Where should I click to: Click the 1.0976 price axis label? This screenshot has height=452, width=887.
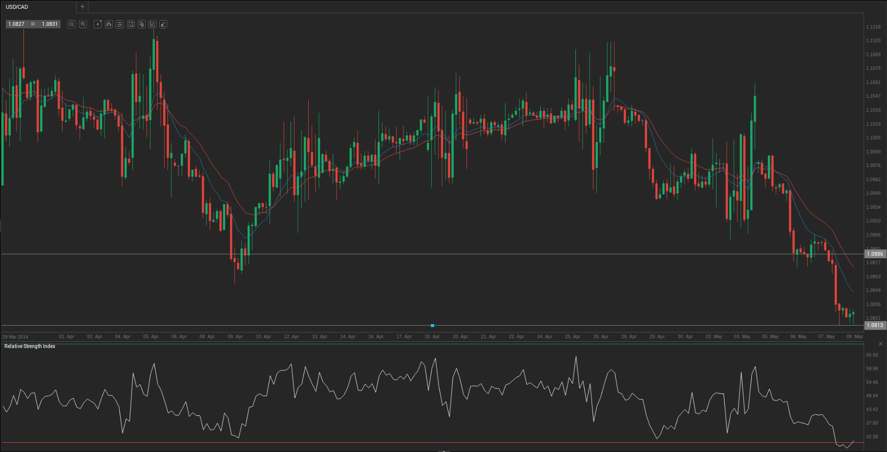point(873,165)
